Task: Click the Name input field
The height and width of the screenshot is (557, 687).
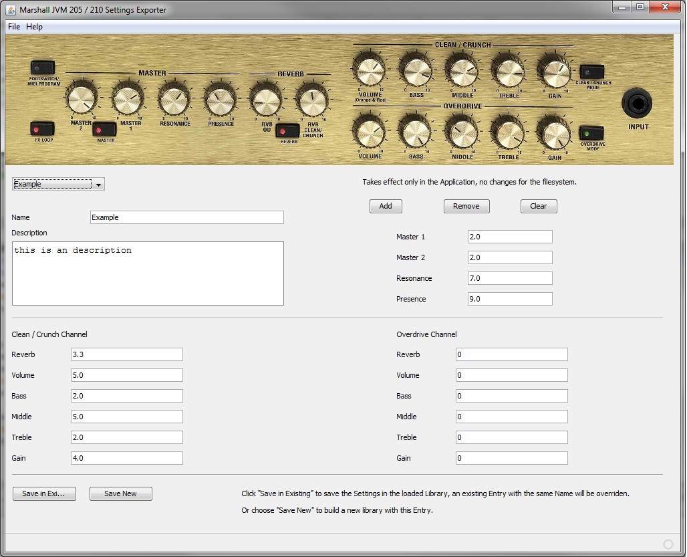Action: pos(187,217)
